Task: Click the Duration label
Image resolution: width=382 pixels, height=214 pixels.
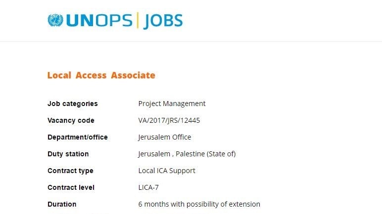Action: coord(62,204)
